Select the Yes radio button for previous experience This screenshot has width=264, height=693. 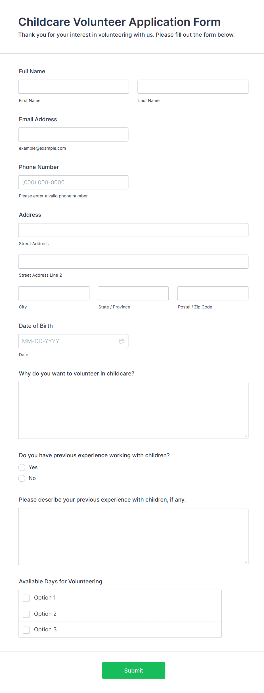[22, 467]
